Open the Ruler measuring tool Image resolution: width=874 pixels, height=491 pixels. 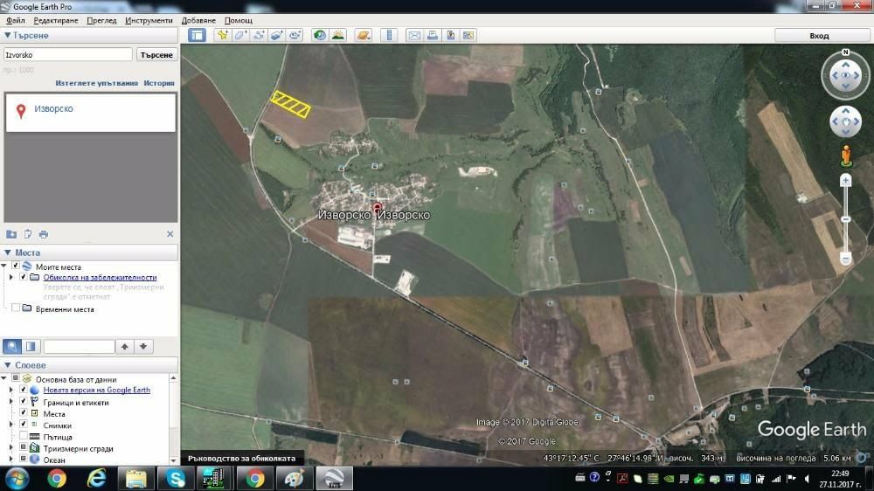coord(389,35)
